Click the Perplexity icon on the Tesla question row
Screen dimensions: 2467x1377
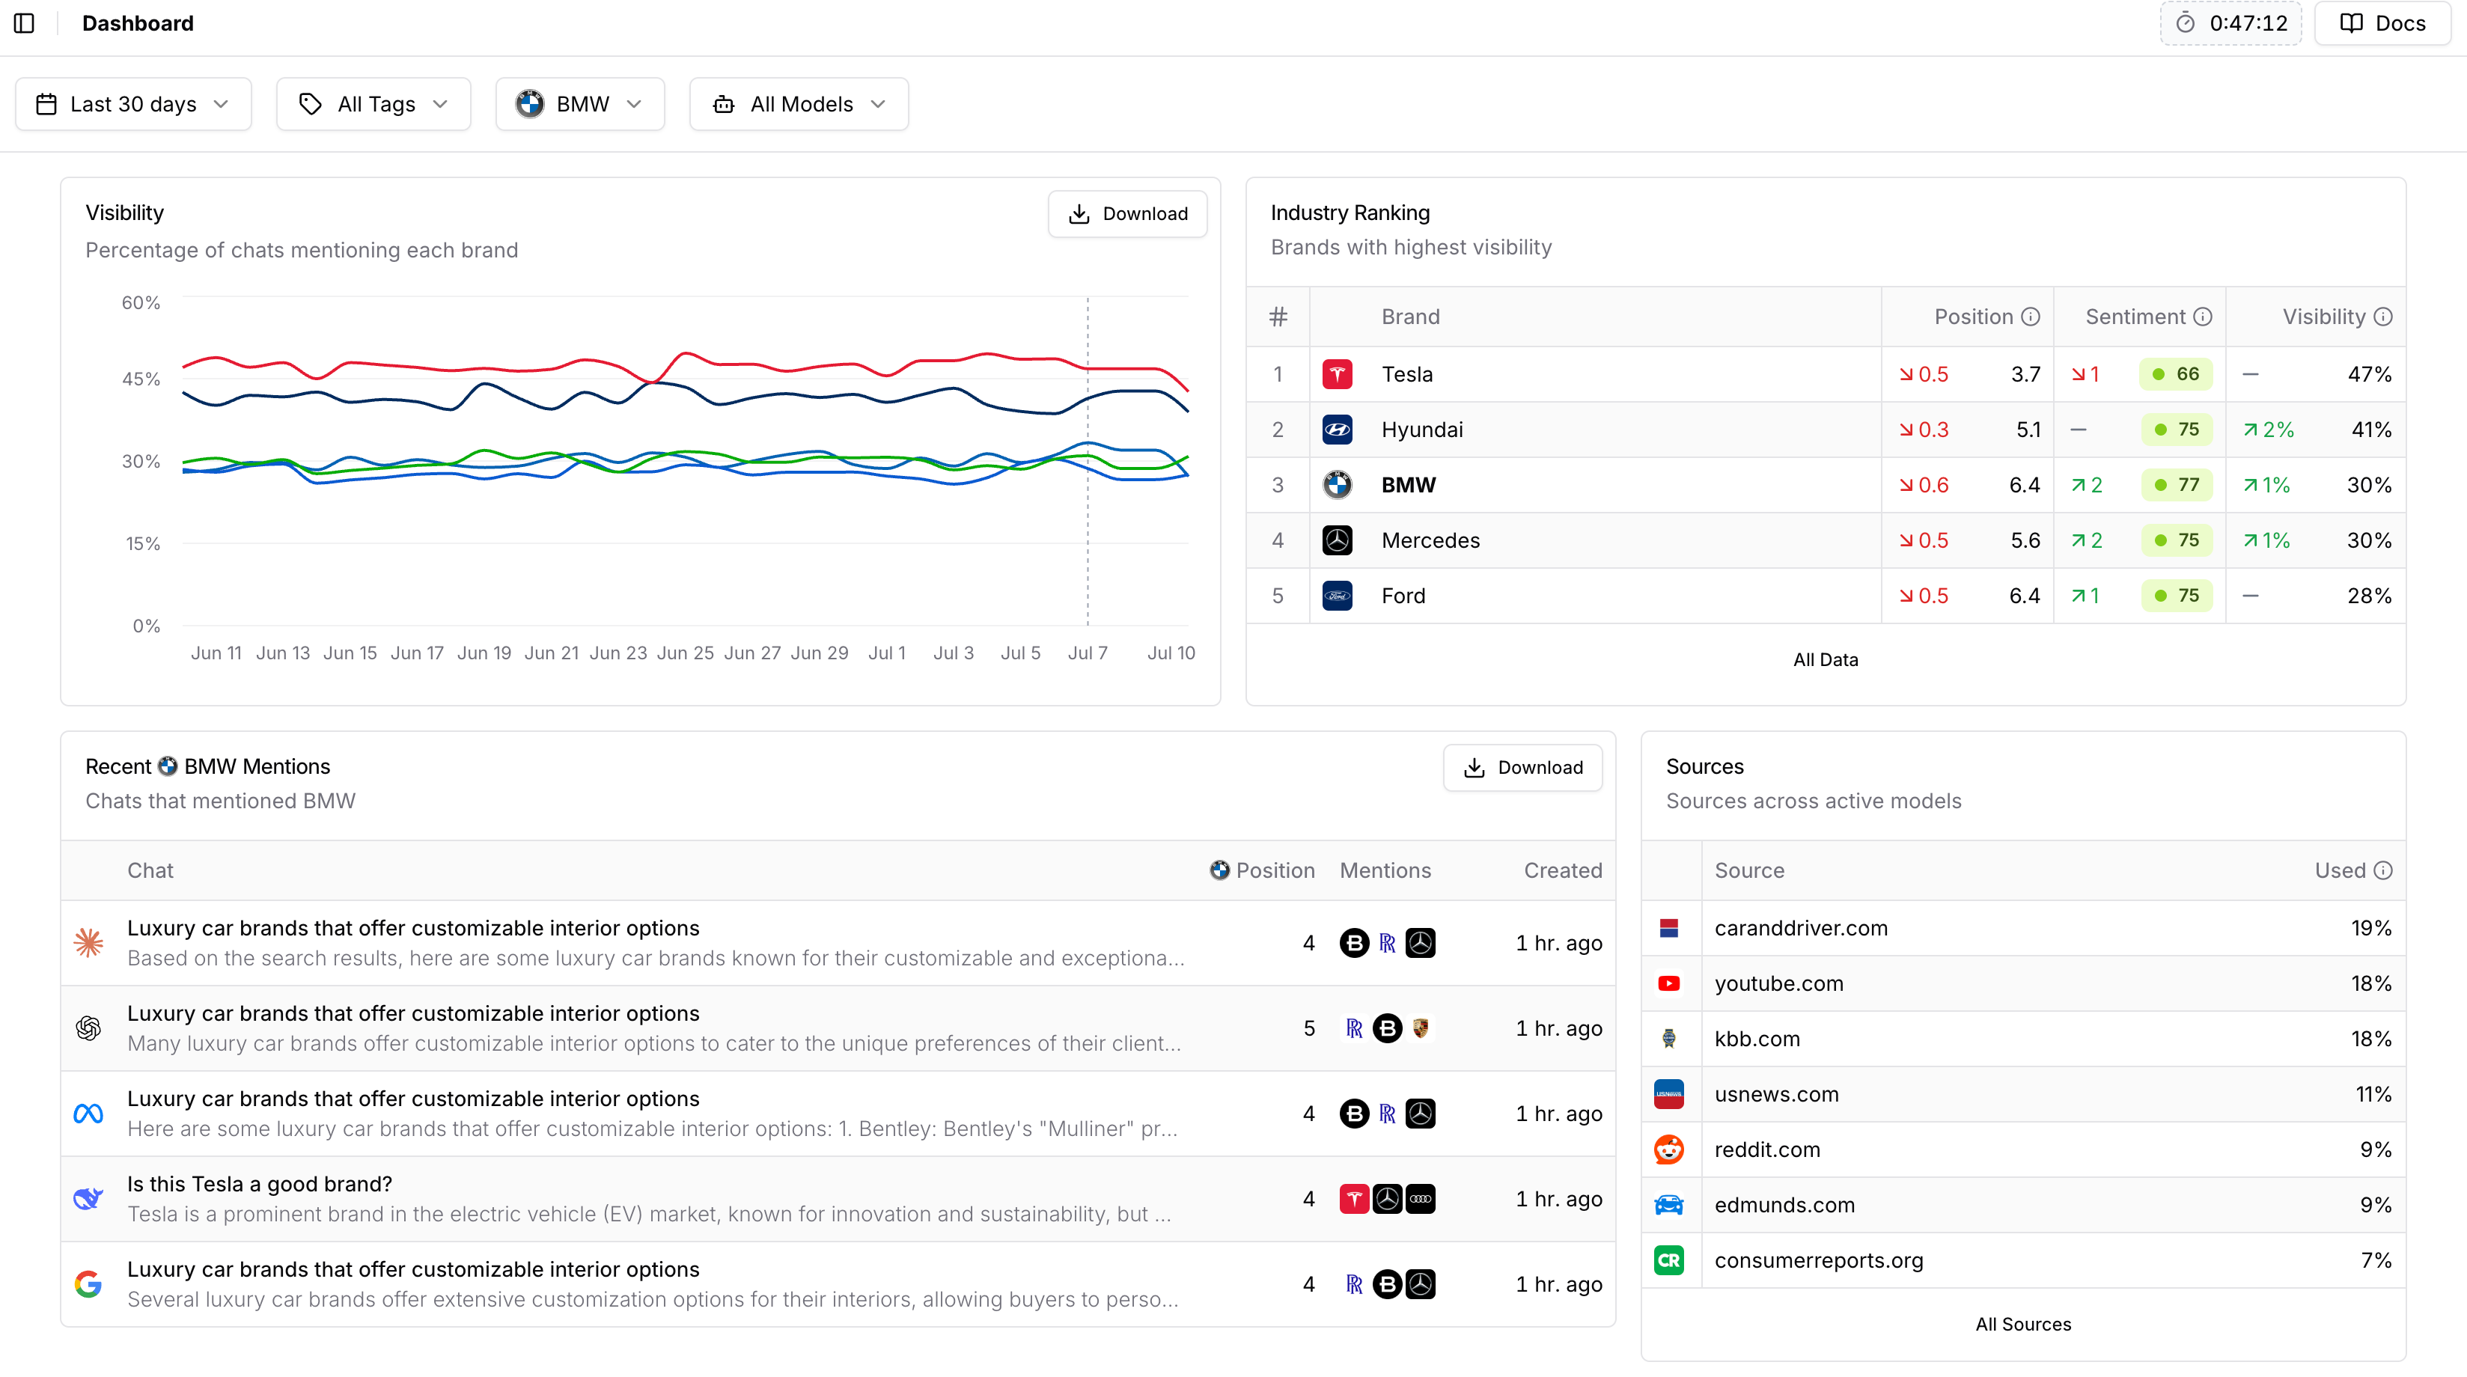pos(88,1198)
